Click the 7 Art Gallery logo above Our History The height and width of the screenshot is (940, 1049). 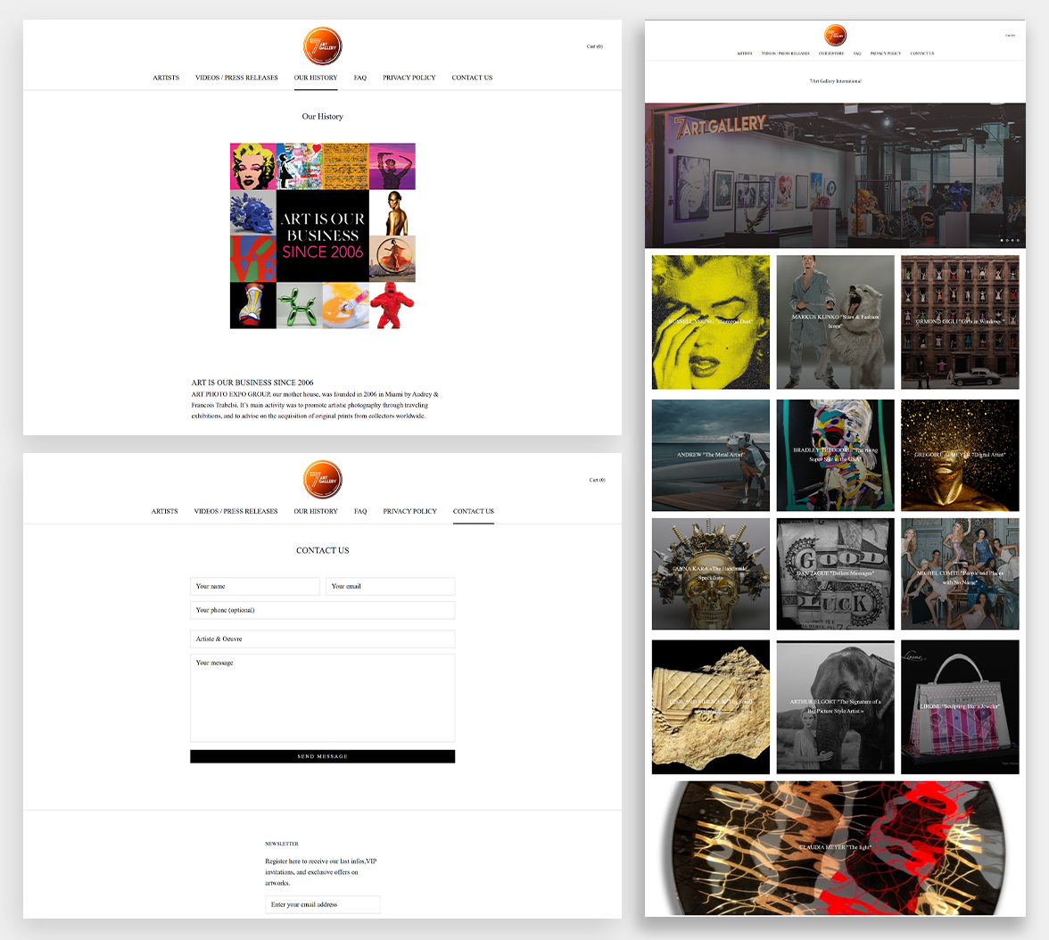point(322,46)
